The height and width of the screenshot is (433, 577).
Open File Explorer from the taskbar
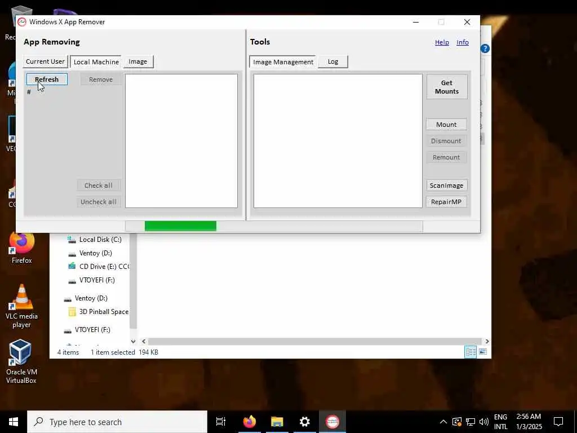(277, 422)
